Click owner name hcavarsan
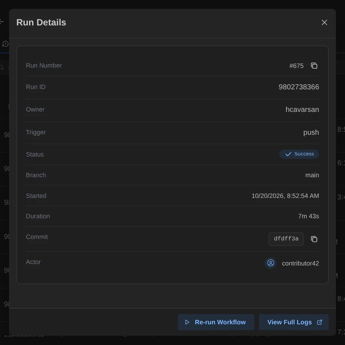 pos(302,109)
